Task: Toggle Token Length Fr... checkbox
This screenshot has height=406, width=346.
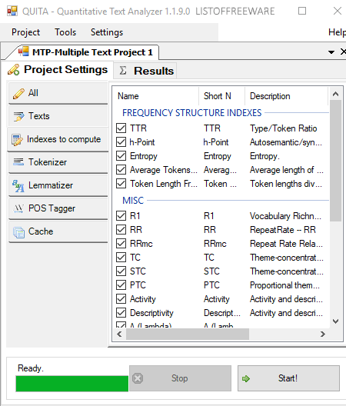Action: pyautogui.click(x=121, y=184)
